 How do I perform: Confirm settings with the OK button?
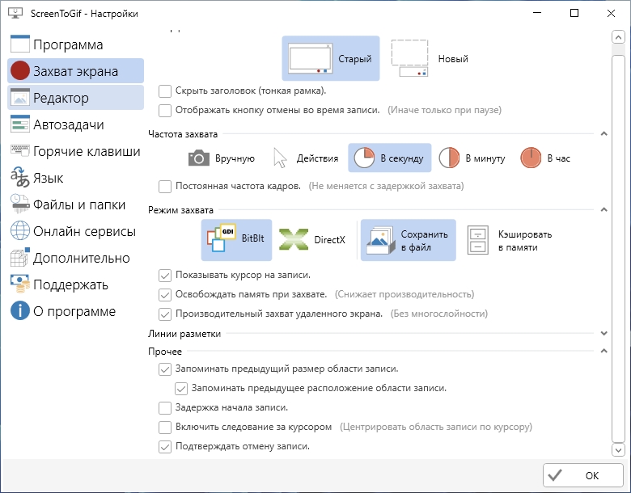tap(582, 475)
